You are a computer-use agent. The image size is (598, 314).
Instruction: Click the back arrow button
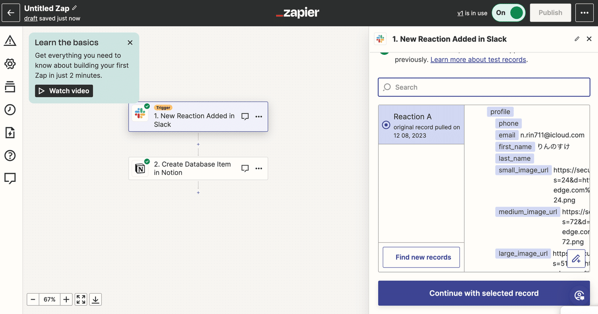tap(11, 13)
